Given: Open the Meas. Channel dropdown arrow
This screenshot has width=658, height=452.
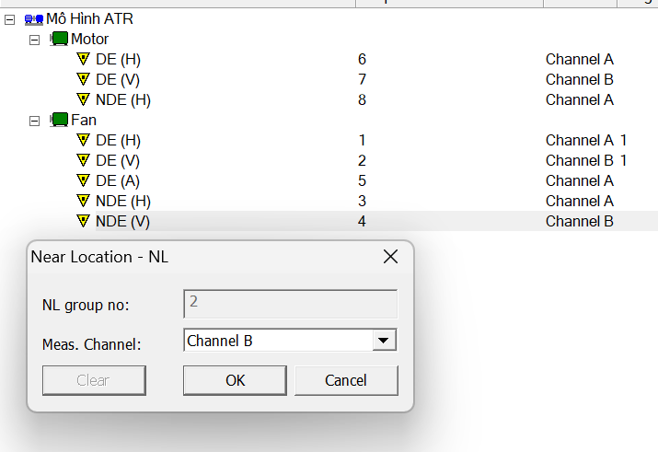Looking at the screenshot, I should [384, 341].
